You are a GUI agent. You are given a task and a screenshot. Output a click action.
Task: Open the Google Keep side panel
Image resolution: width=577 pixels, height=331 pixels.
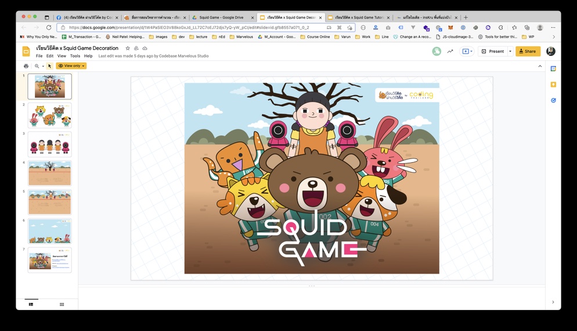553,85
